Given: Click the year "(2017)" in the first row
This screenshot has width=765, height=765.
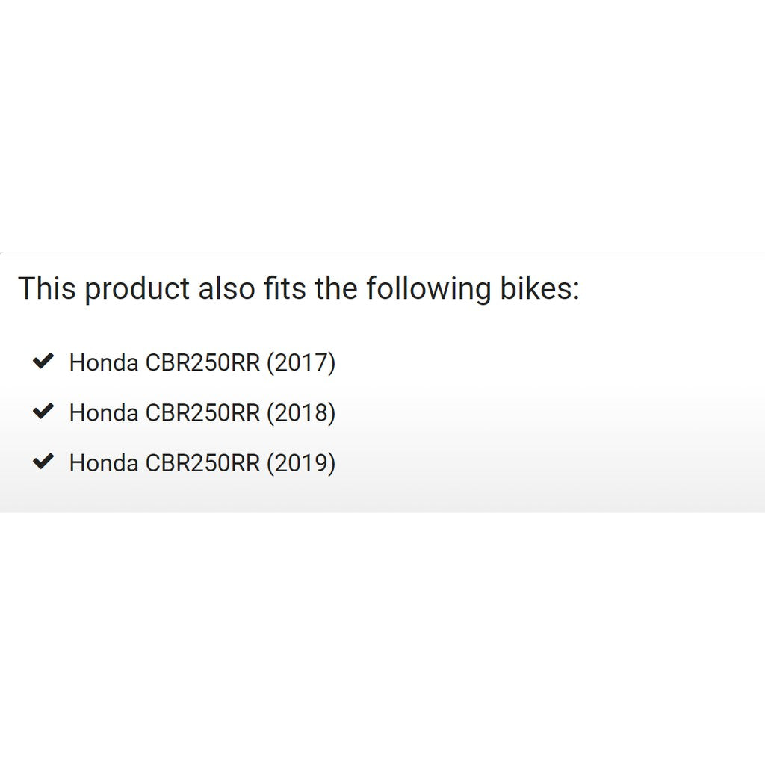Looking at the screenshot, I should click(x=300, y=363).
